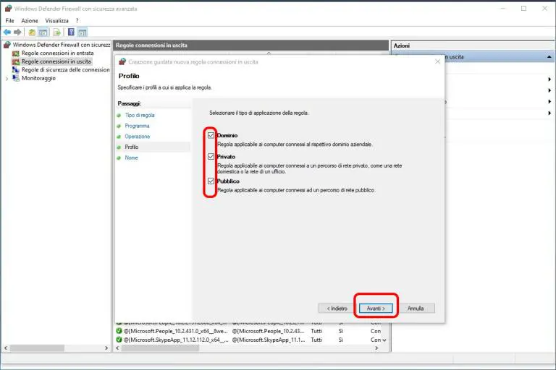Click the Regole connessioni in entrata icon
This screenshot has height=370, width=556.
pos(16,53)
